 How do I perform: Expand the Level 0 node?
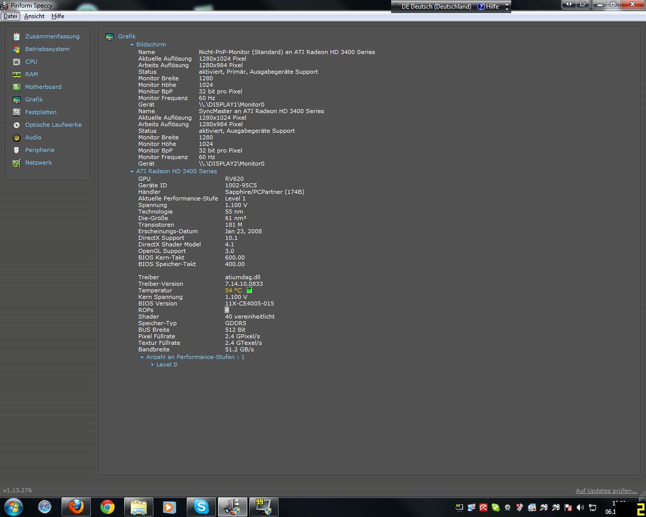(152, 365)
